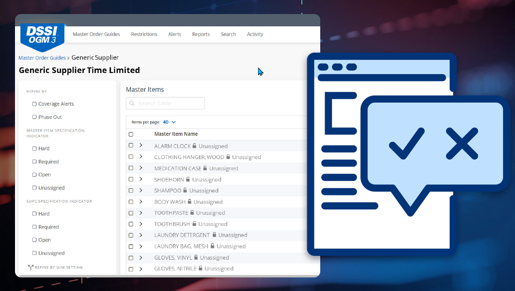Image resolution: width=515 pixels, height=291 pixels.
Task: Click the Refine by U/M Setting filter icon
Action: pos(30,268)
